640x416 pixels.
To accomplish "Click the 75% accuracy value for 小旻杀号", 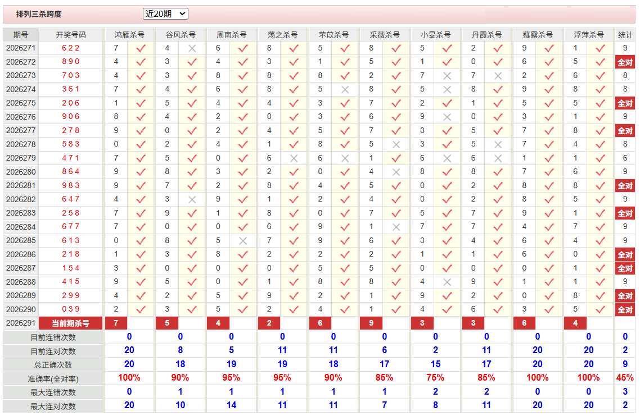I will tap(435, 378).
